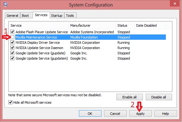
Task: Select the Google Update Service (gupdate) name
Action: click(x=40, y=53)
